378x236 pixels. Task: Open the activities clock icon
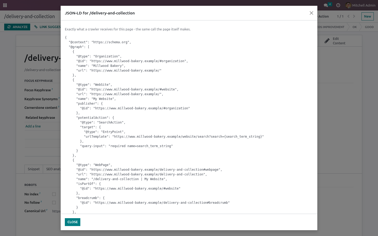pos(338,5)
